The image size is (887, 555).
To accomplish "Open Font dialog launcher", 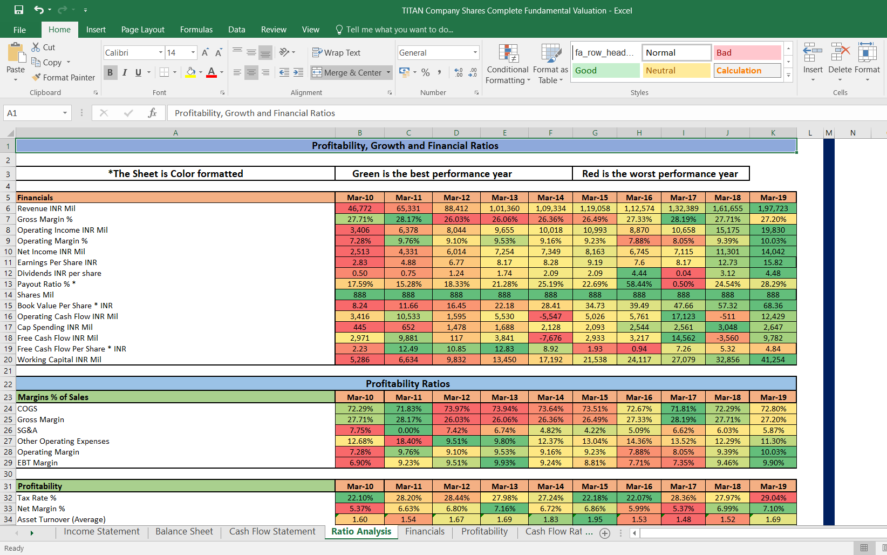I will point(222,93).
